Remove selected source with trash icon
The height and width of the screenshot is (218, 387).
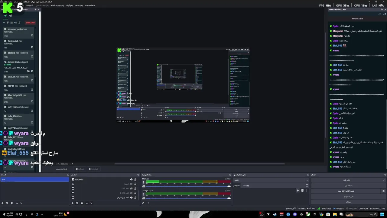pos(77,203)
